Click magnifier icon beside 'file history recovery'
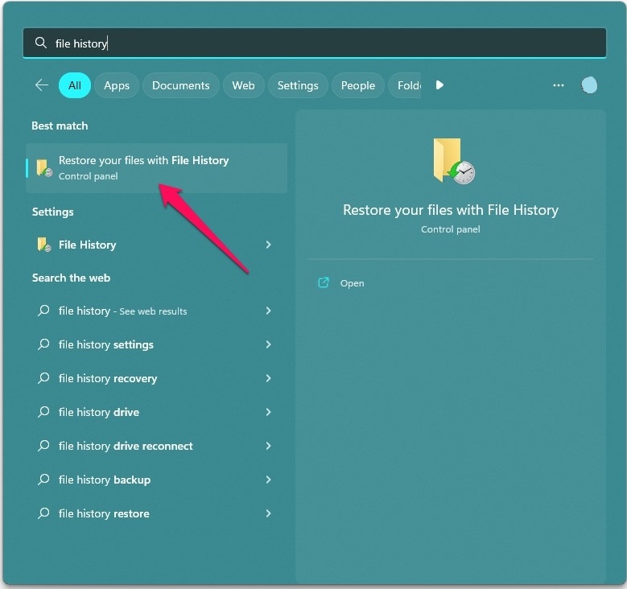The image size is (627, 589). 43,378
